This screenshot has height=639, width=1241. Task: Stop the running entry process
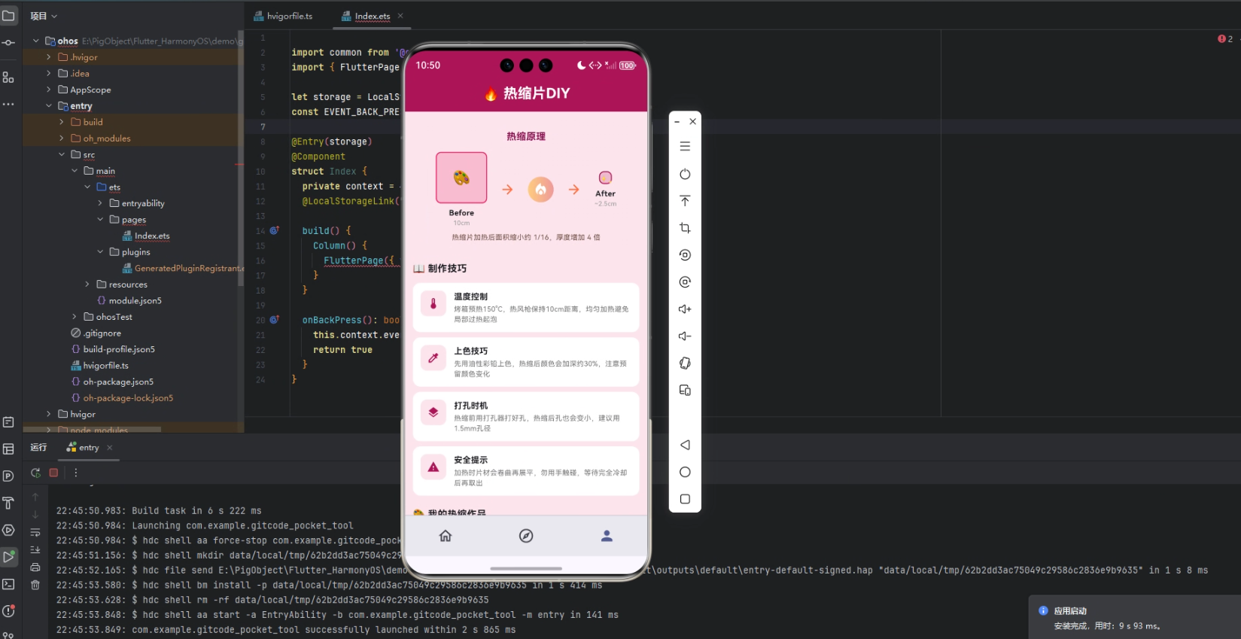click(53, 473)
